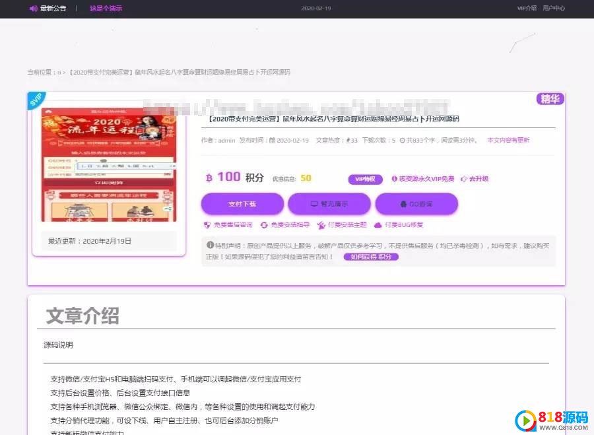
Task: Click the SVIP corner ribbon badge
Action: [x=36, y=100]
